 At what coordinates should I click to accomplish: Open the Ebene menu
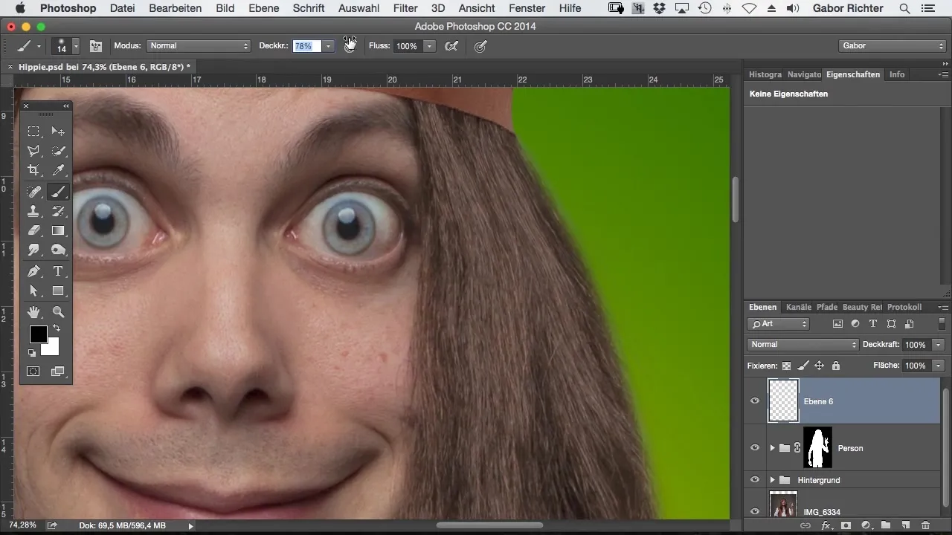point(264,8)
